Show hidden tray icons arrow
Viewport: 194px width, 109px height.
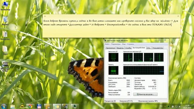pos(165,106)
